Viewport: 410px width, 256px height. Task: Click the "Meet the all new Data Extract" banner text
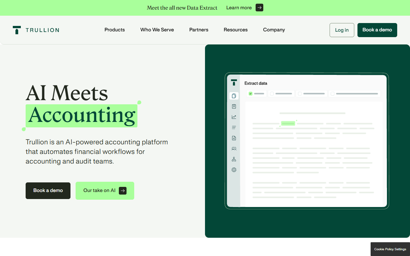pos(182,8)
